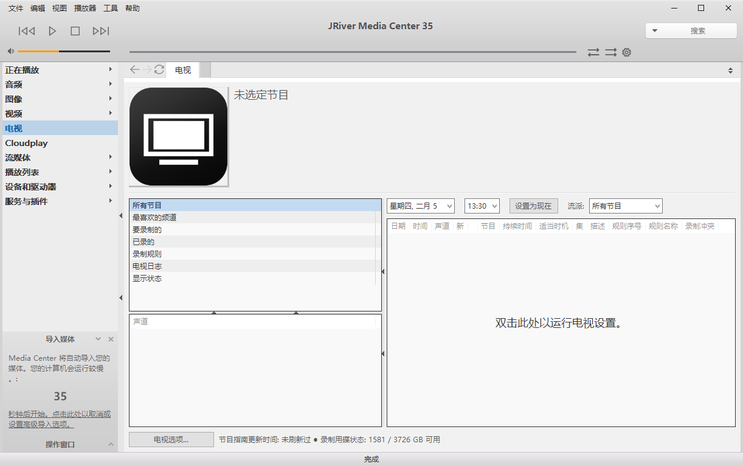Collapse the 导入媒体 panel with its chevron

click(x=98, y=339)
